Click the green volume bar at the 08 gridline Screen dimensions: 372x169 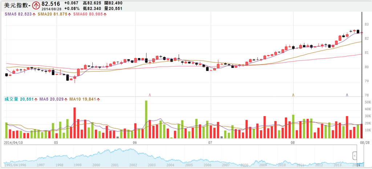(x=293, y=127)
